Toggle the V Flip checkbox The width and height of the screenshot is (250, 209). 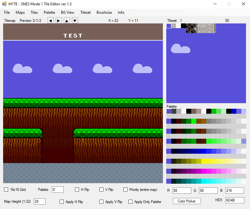click(x=102, y=190)
